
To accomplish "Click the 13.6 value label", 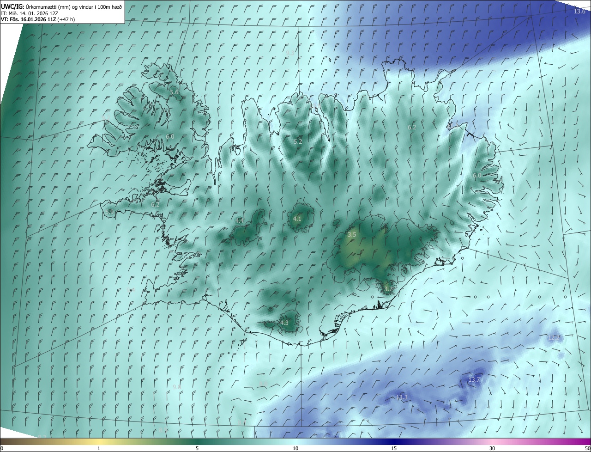I will tap(579, 11).
